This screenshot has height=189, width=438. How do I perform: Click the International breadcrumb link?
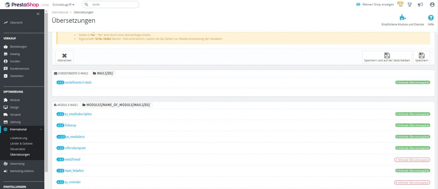60,12
